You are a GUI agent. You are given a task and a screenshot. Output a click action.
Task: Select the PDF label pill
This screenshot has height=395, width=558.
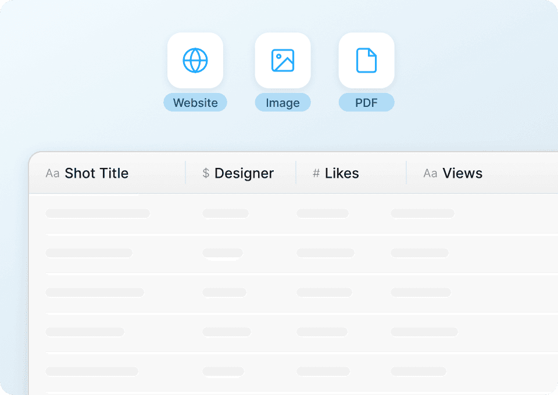click(x=366, y=103)
